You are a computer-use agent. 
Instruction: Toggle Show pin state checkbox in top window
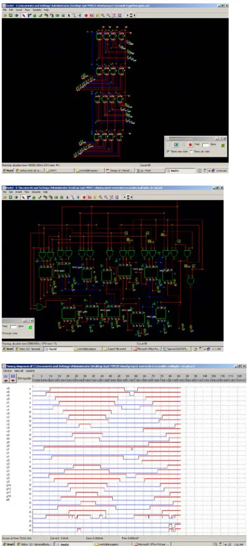click(x=191, y=152)
